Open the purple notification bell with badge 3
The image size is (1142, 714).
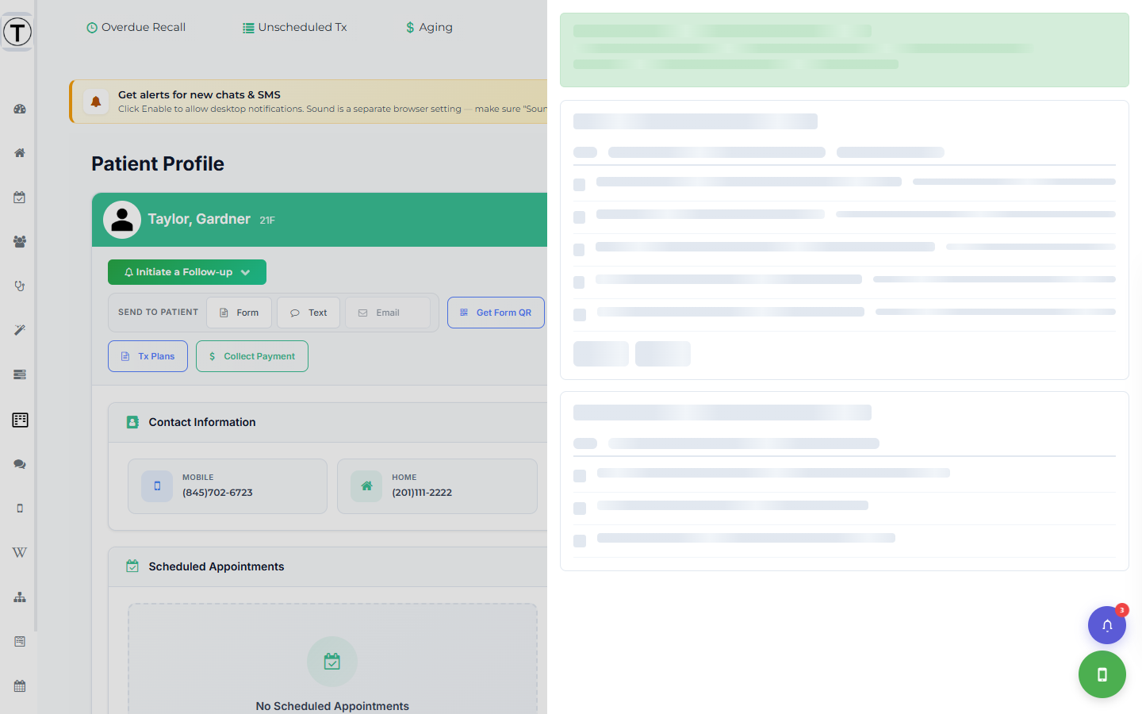(1107, 625)
